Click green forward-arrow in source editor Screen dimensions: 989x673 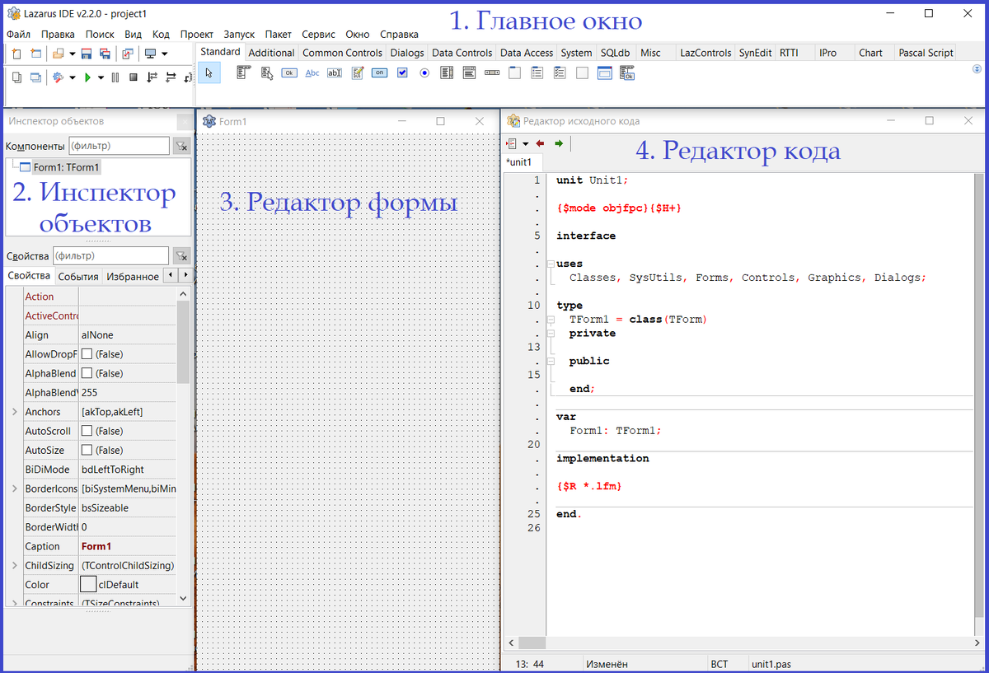559,143
